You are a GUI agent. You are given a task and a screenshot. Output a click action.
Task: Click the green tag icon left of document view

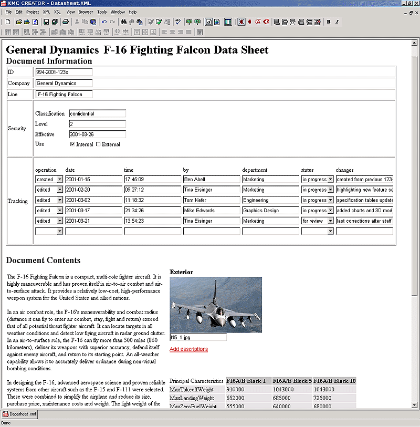pos(197,22)
